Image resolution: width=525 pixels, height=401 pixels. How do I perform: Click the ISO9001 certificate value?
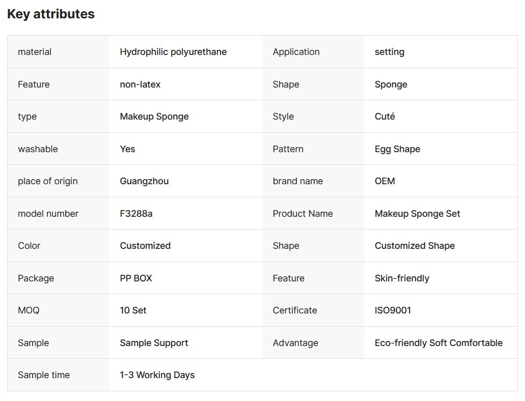(393, 310)
